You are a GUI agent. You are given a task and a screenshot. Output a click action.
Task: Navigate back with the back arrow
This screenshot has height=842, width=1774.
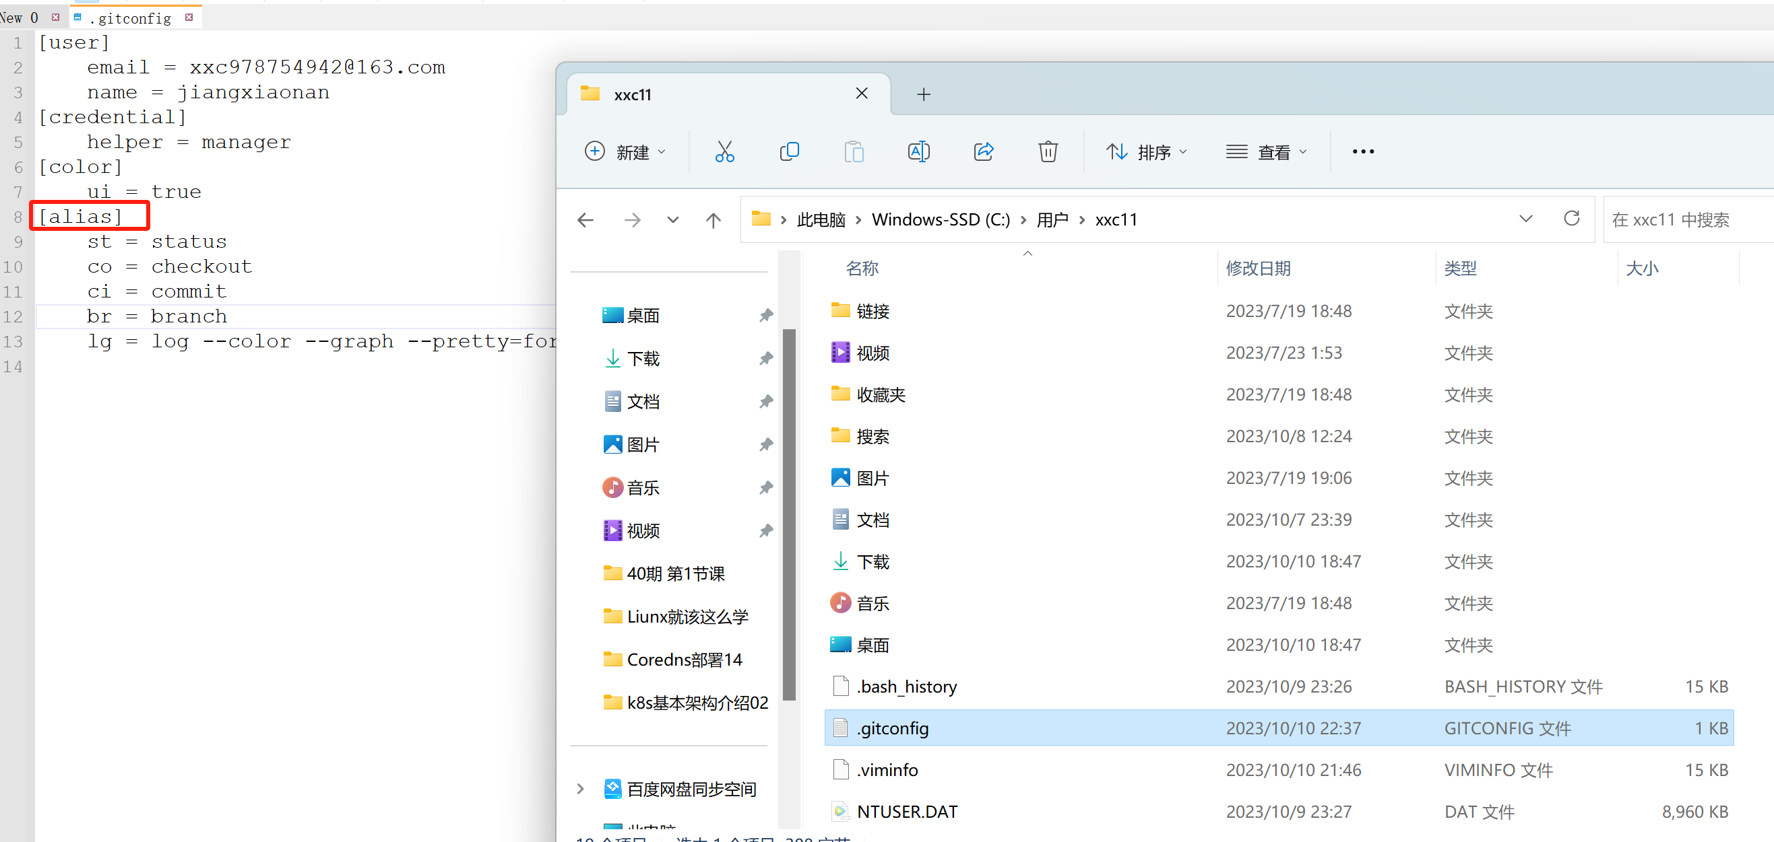tap(586, 220)
